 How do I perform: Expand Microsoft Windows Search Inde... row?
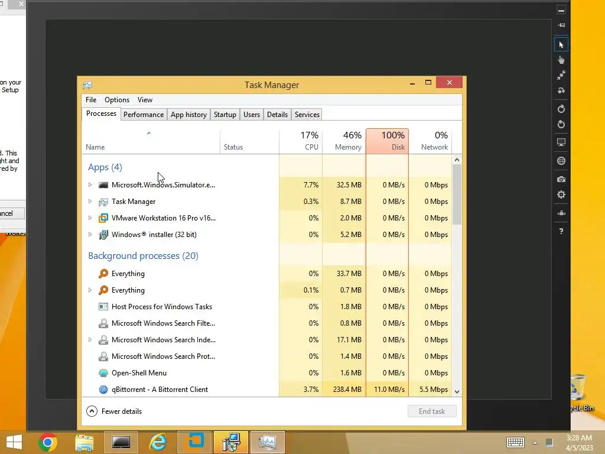pyautogui.click(x=90, y=340)
